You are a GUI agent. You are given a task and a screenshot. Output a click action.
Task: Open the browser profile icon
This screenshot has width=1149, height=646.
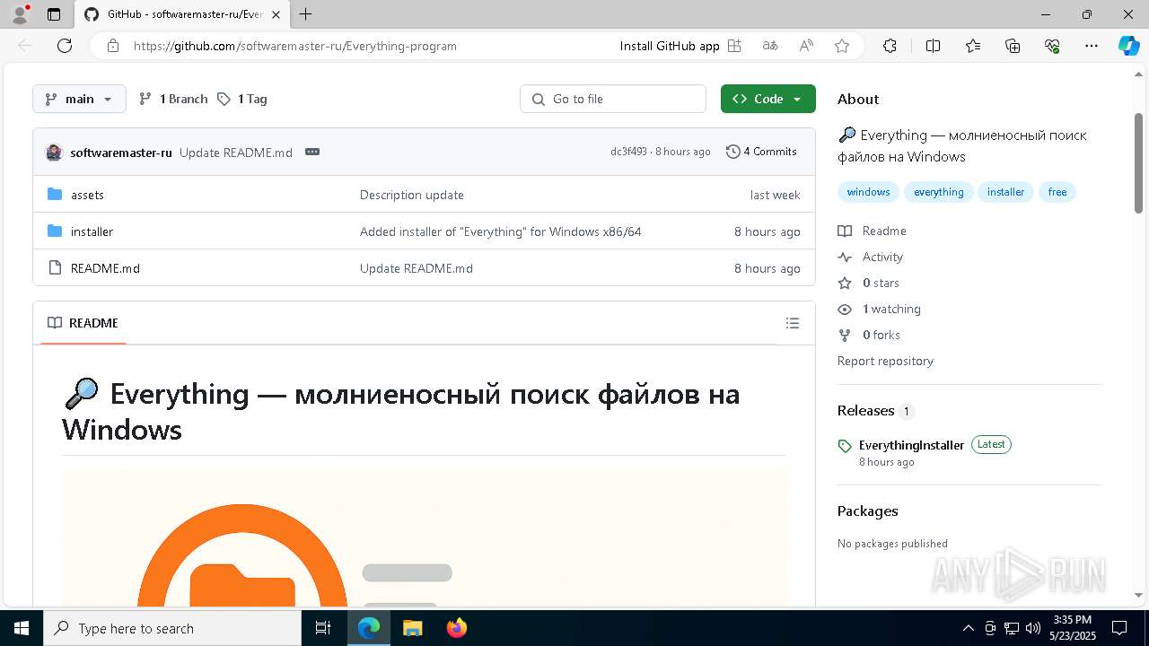pyautogui.click(x=20, y=14)
